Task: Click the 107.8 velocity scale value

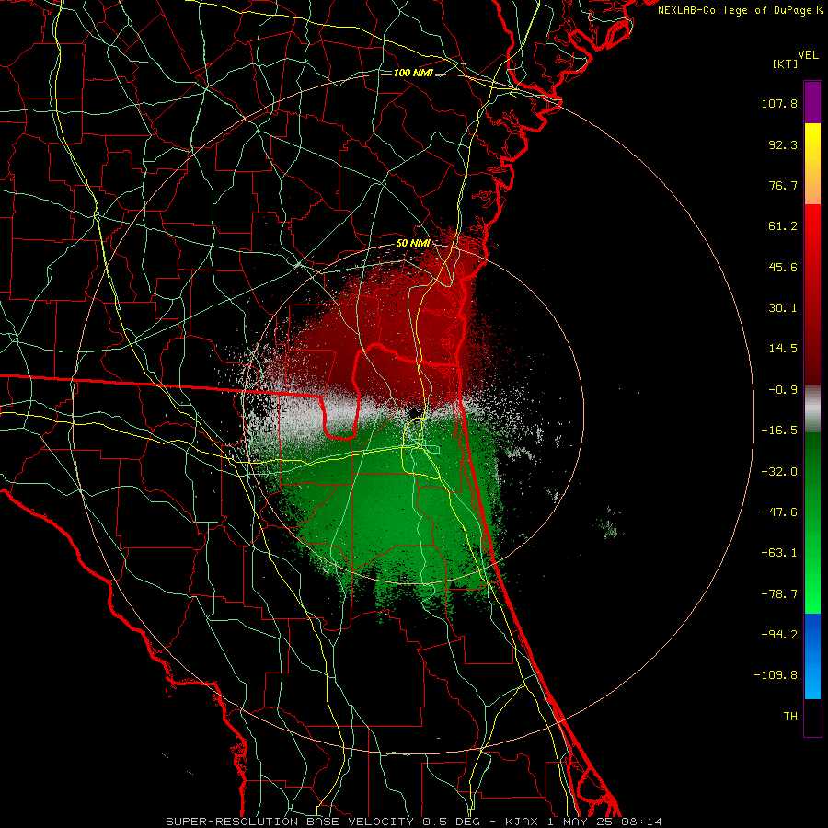Action: pyautogui.click(x=779, y=103)
